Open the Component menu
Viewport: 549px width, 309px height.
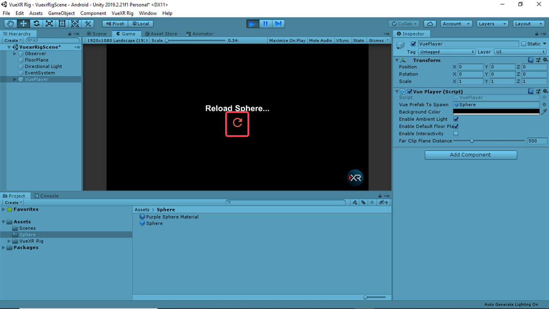click(x=93, y=13)
